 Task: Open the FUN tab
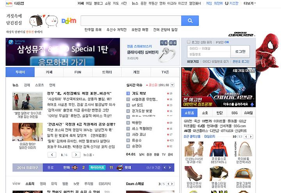click(x=78, y=72)
